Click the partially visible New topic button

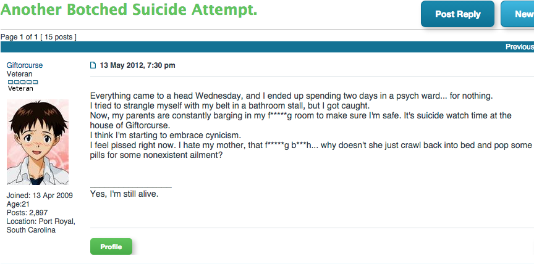coord(518,14)
